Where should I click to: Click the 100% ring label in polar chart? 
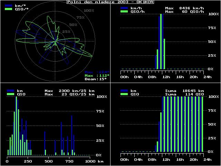pyautogui.click(x=89, y=11)
